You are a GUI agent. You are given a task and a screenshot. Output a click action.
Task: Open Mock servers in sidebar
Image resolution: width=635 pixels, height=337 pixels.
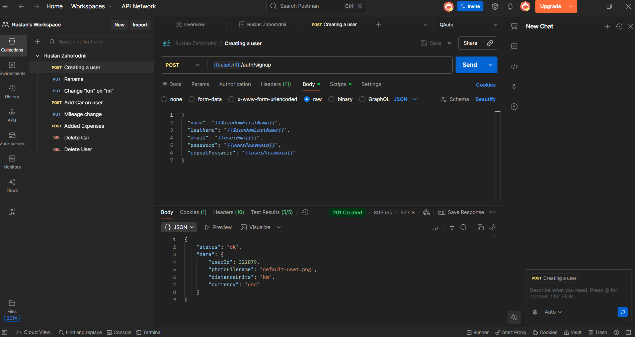(12, 138)
